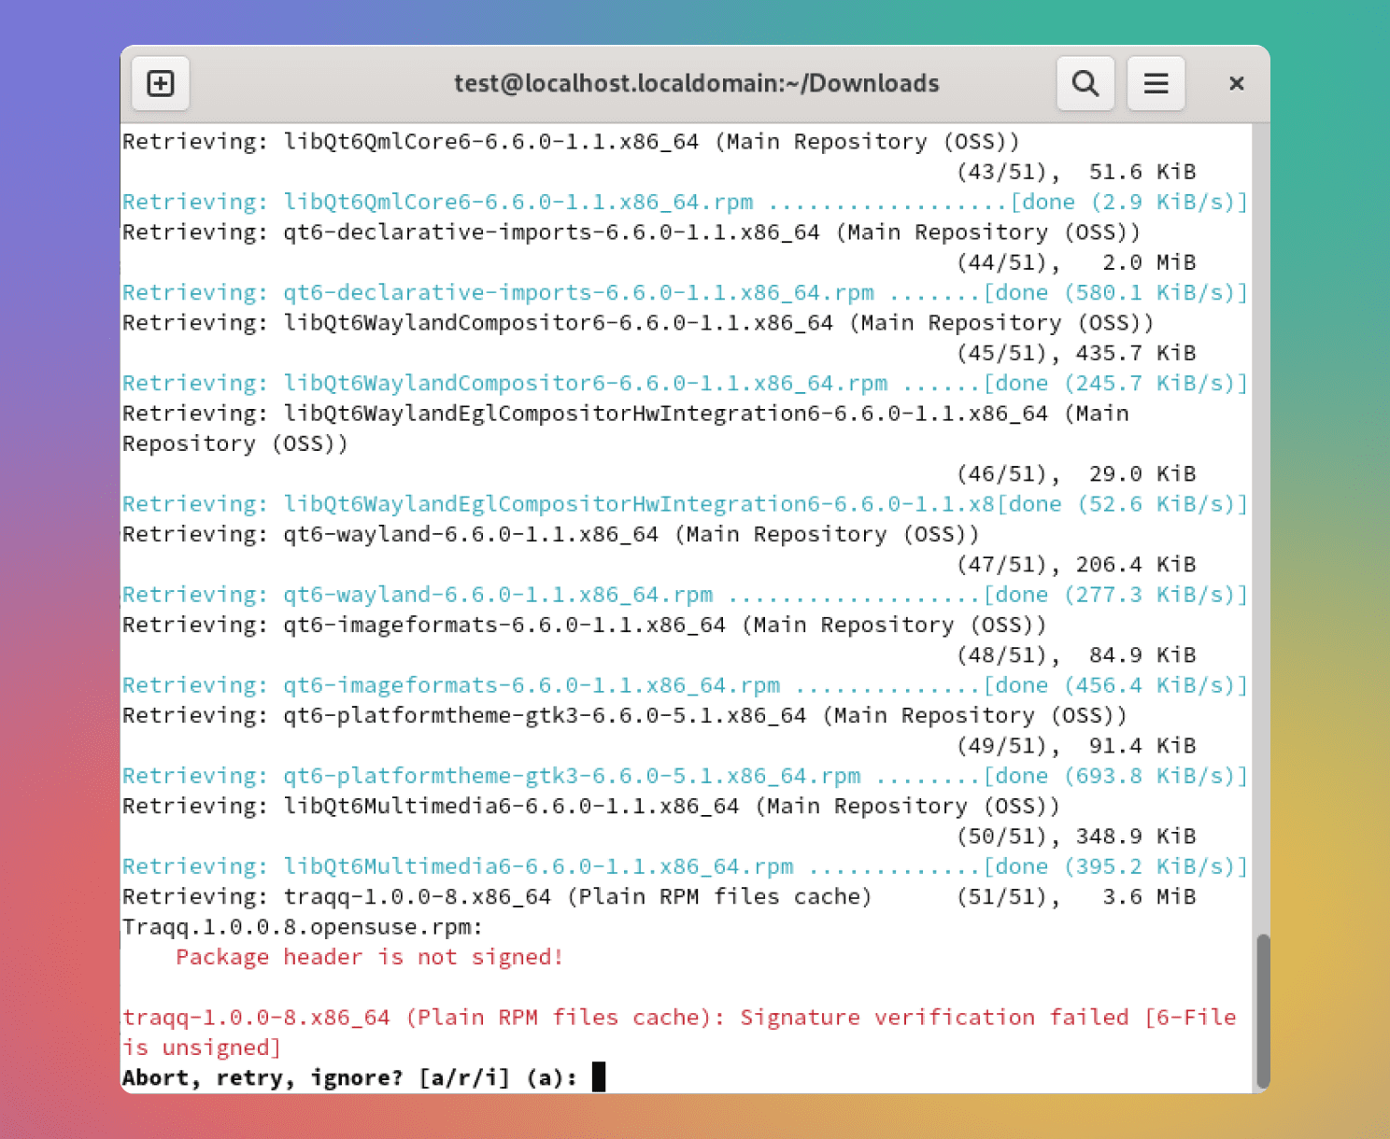The image size is (1390, 1139).
Task: Click 'Package header is not signed!' text
Action: click(370, 957)
